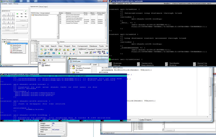The width and height of the screenshot is (216, 137).
Task: Click the Open file icon in Delphi toolbar
Action: tap(45, 50)
